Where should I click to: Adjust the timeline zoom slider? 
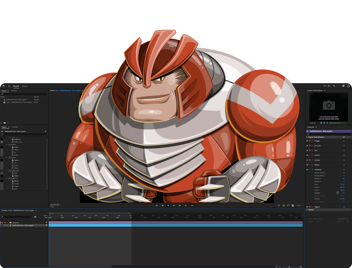(289, 266)
